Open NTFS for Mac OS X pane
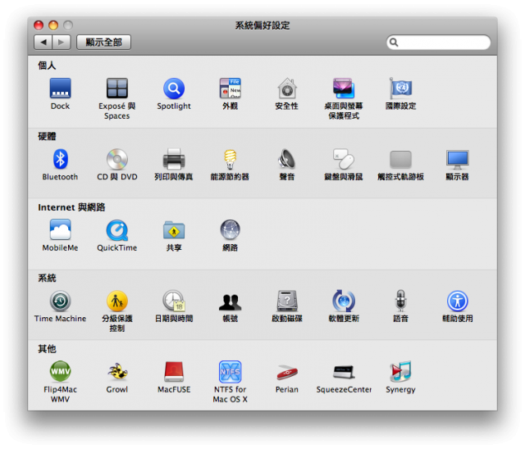 coord(230,372)
